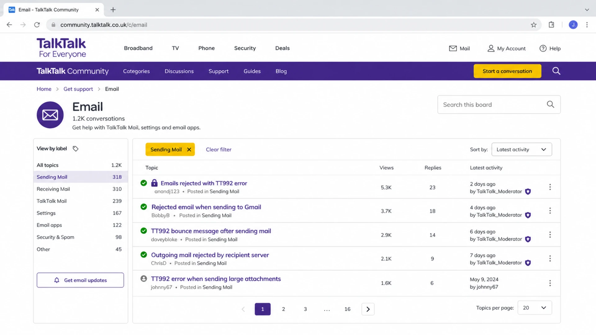Open topic Rejected email when sending to Gmail
Viewport: 596px width, 335px height.
pyautogui.click(x=206, y=207)
